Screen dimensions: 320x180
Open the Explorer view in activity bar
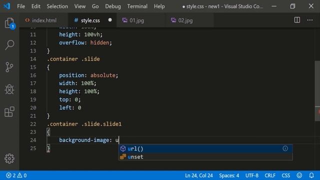click(9, 23)
